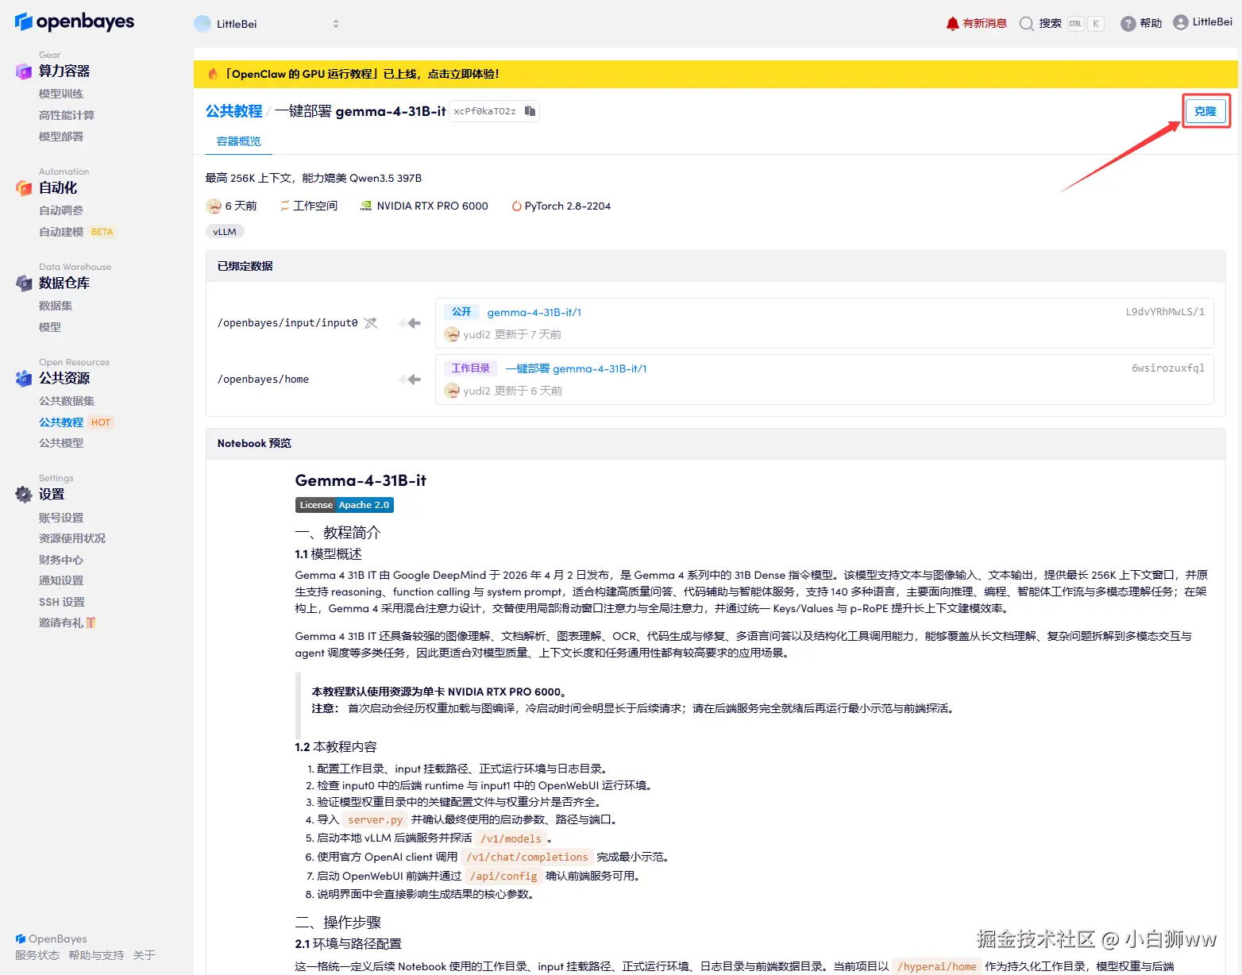Screen dimensions: 1242x975
Task: Open 公共模型 in the sidebar
Action: (x=61, y=443)
